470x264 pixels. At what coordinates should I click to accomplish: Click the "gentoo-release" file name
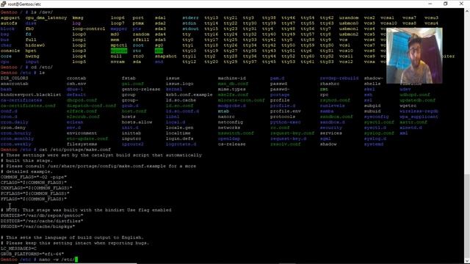(x=141, y=89)
